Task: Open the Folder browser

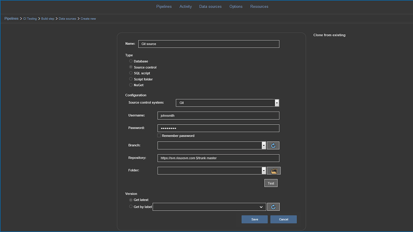Action: coord(274,170)
